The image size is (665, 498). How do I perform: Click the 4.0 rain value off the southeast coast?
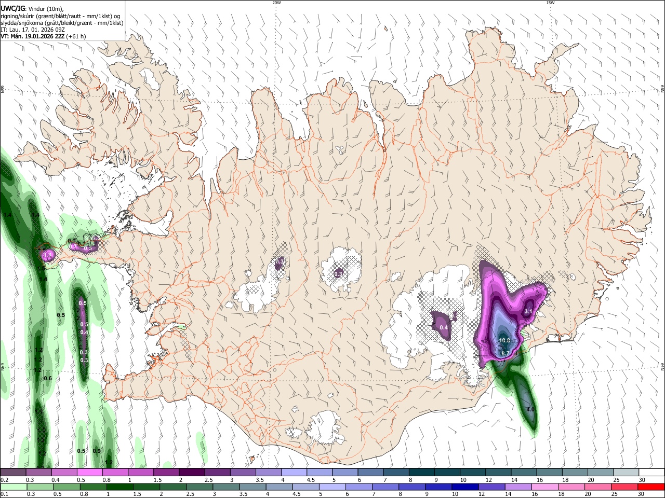[530, 410]
